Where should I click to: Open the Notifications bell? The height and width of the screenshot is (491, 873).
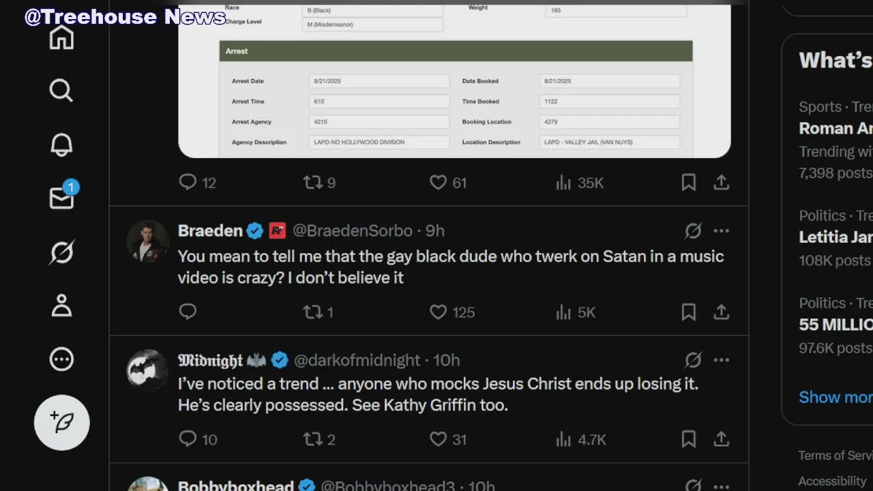[x=61, y=145]
